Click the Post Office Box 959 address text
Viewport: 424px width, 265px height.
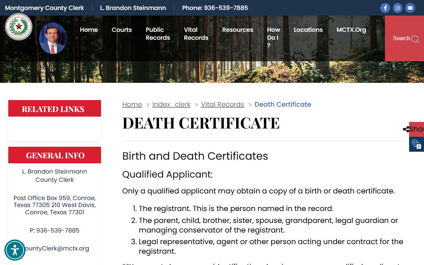coord(55,205)
